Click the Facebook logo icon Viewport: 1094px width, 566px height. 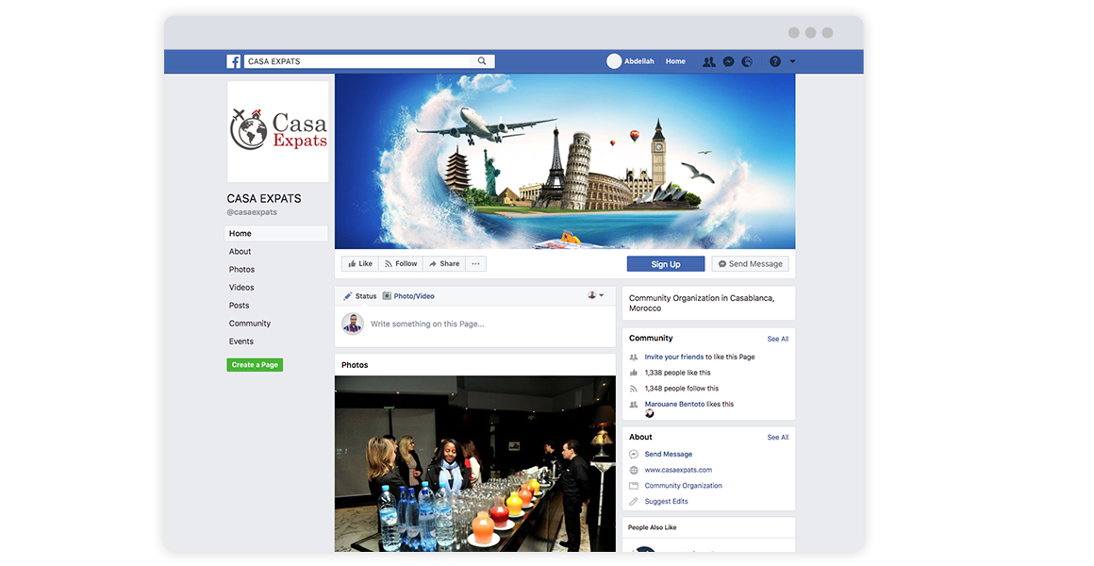click(233, 61)
